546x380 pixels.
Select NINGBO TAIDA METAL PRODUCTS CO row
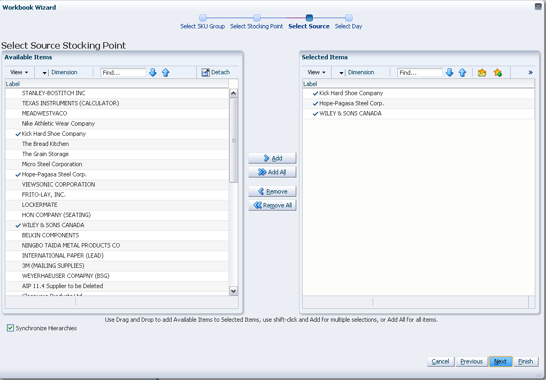117,245
